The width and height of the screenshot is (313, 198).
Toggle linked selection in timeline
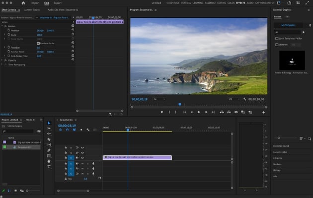74,130
